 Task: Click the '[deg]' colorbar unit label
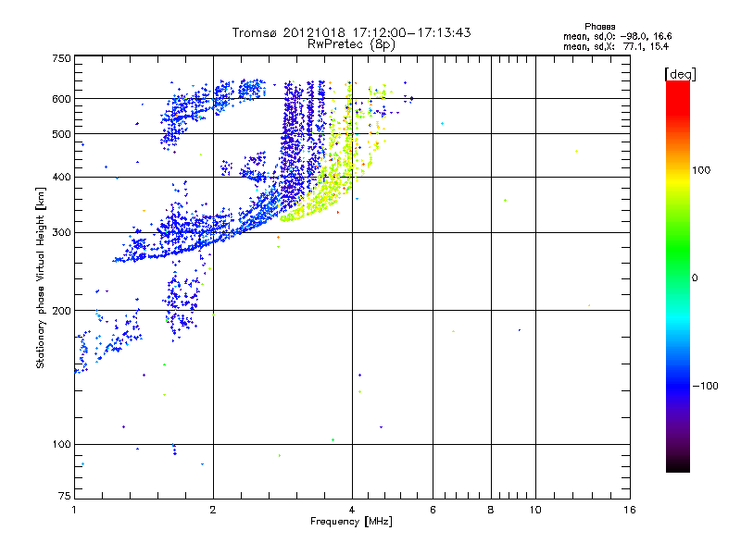pos(680,74)
